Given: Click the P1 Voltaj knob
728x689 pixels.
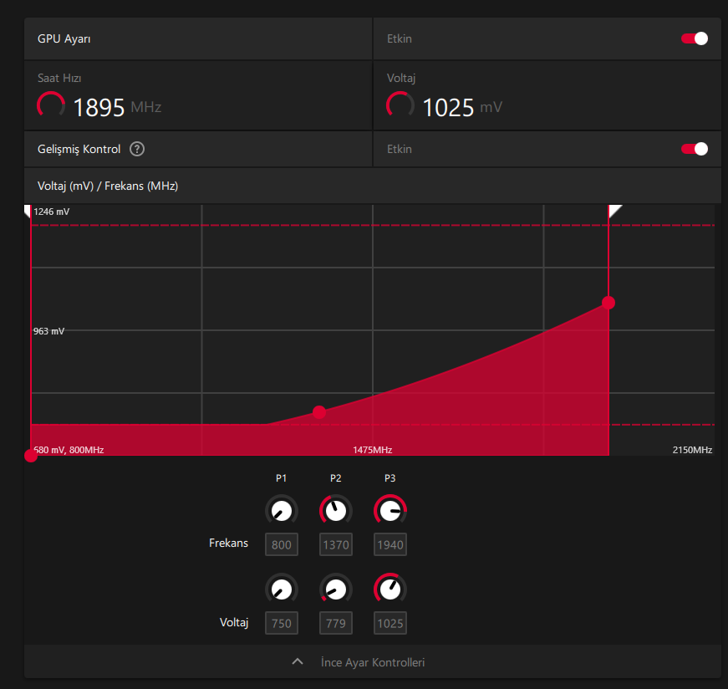Looking at the screenshot, I should 282,589.
